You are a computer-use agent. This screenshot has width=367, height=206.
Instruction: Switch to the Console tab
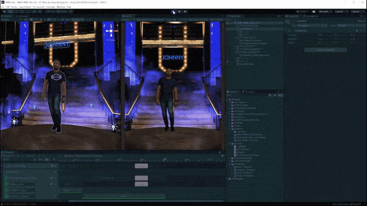[248, 92]
